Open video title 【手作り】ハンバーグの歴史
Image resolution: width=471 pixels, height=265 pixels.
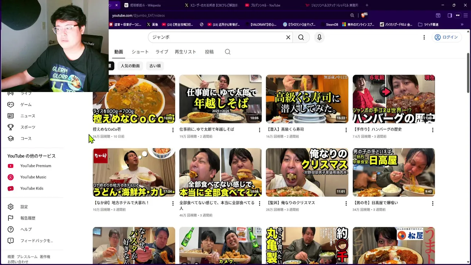pos(377,129)
